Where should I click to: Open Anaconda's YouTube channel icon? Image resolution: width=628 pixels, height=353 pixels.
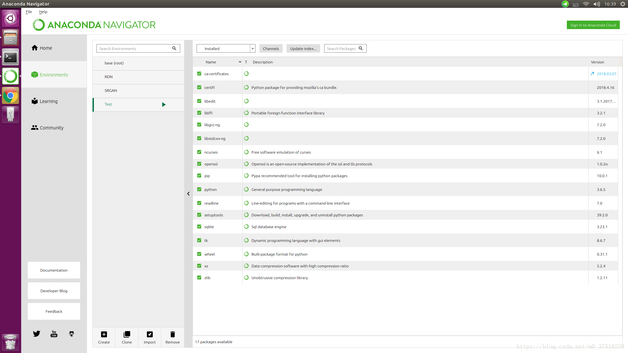[x=54, y=334]
